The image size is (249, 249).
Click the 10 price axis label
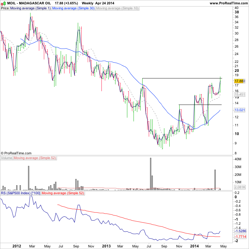tap(237, 134)
